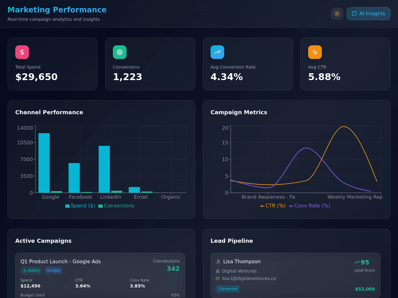Screen dimensions: 398x298
Task: Click the Email spend bar
Action: point(134,190)
